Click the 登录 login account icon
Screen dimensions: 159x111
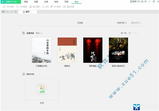coord(133,2)
